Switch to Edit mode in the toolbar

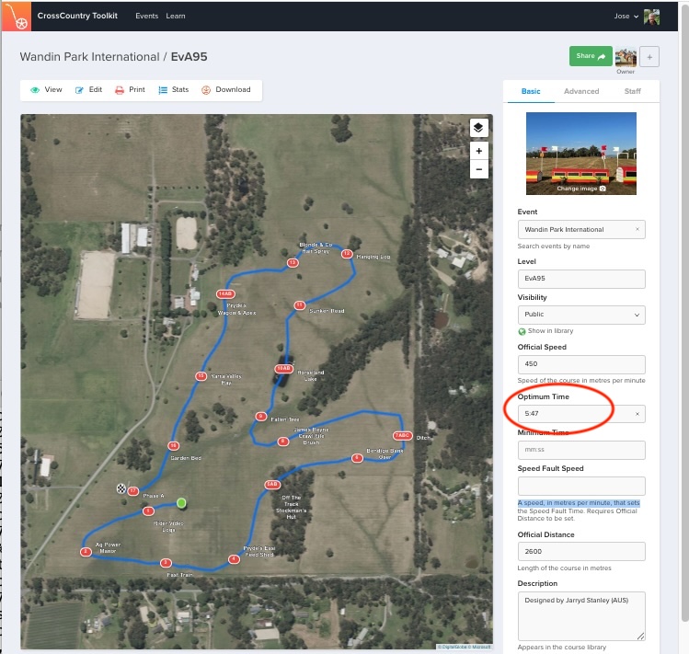88,90
